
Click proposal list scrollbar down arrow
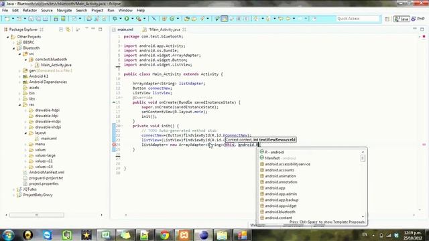(x=363, y=217)
